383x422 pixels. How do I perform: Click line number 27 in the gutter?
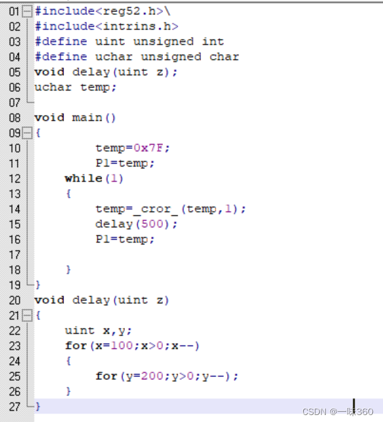[x=15, y=407]
